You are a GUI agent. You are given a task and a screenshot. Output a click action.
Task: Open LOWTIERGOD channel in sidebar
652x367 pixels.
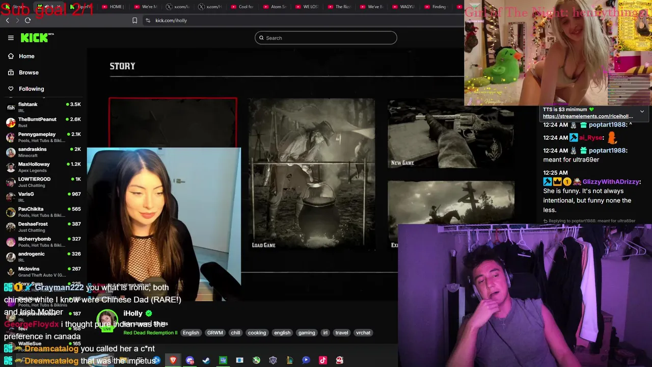pos(43,182)
